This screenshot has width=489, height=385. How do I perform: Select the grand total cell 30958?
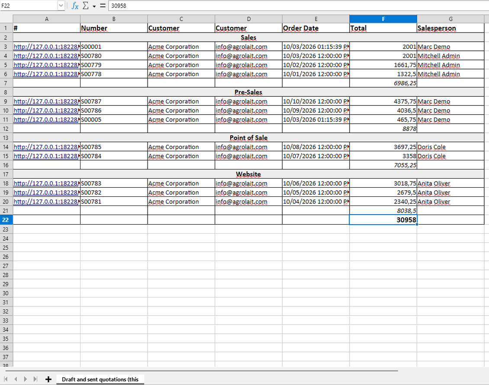click(383, 220)
